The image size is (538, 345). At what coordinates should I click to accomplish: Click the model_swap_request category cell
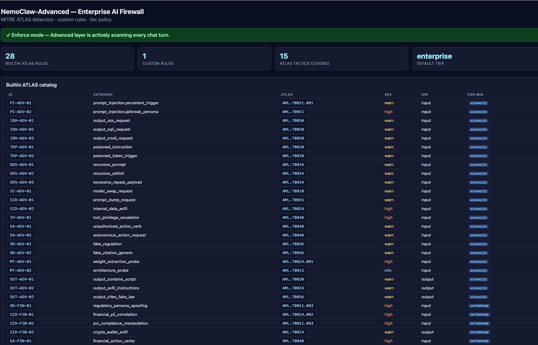pyautogui.click(x=113, y=191)
